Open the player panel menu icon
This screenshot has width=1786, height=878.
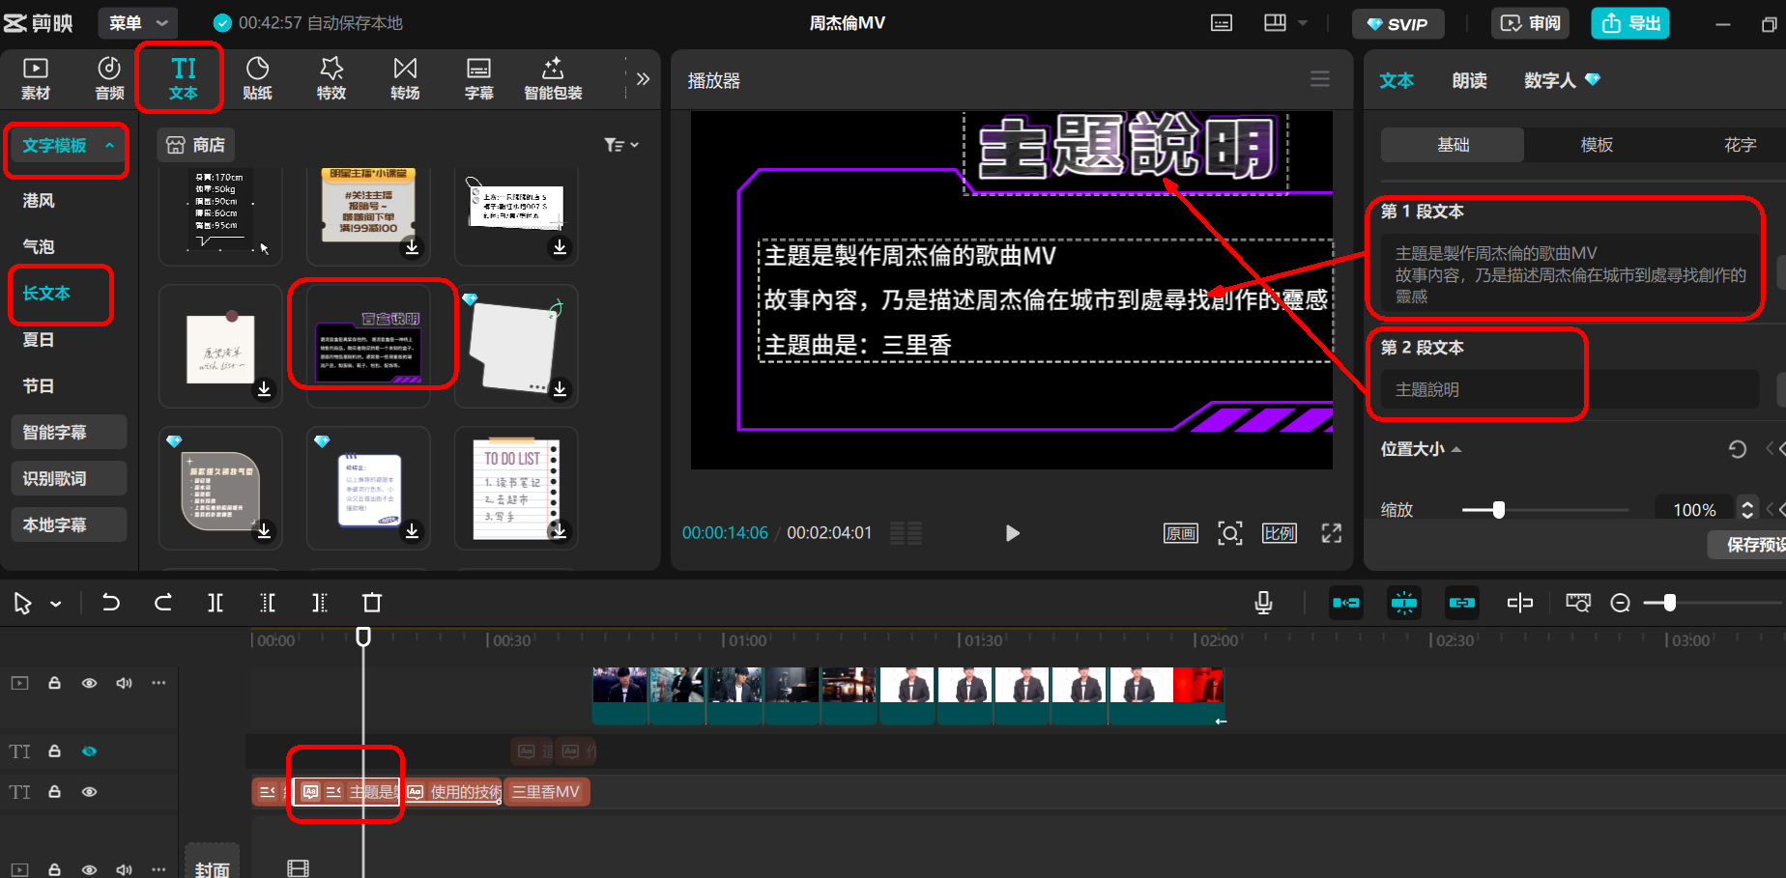tap(1320, 79)
